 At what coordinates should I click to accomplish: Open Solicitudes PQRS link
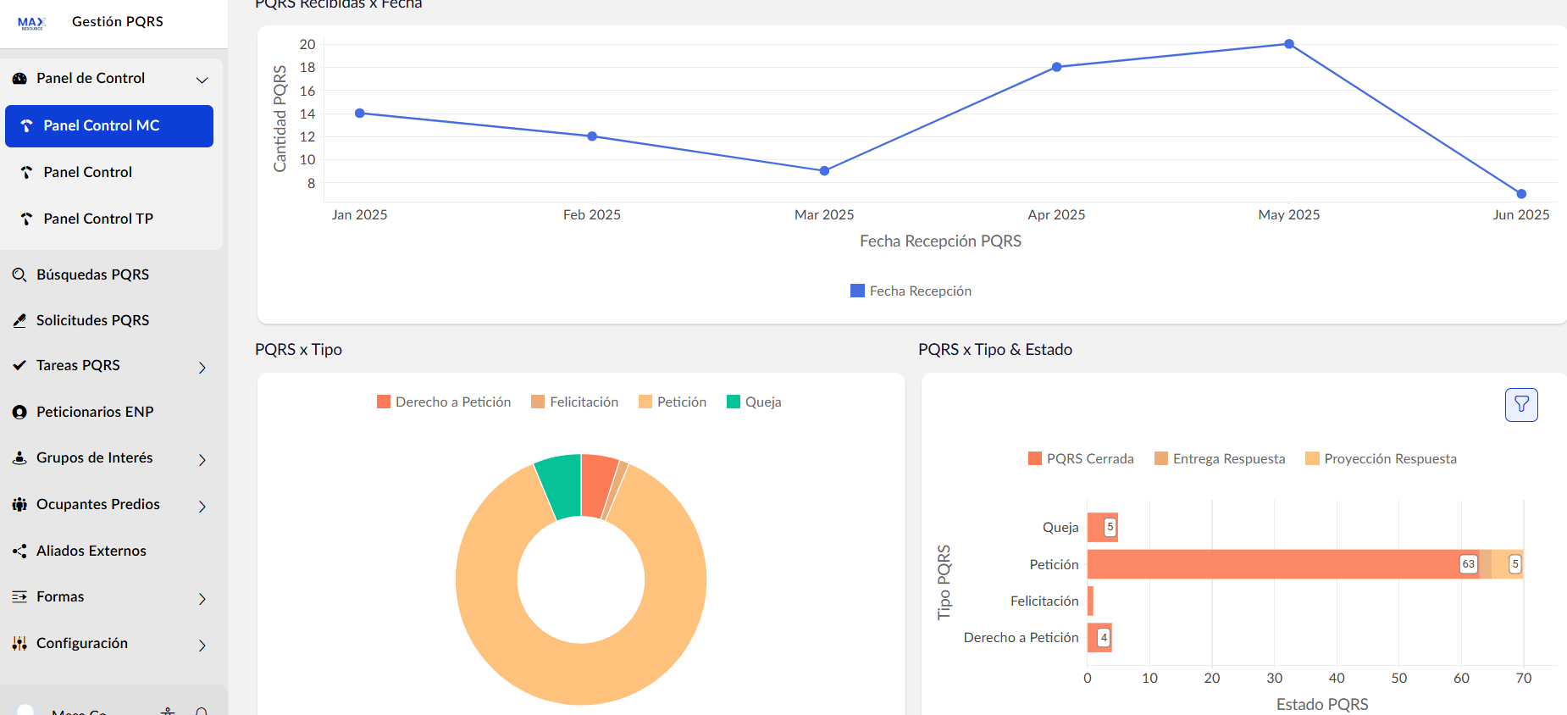tap(92, 320)
